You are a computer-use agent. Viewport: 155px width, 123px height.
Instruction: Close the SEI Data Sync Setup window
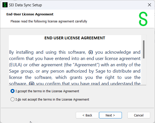149,5
